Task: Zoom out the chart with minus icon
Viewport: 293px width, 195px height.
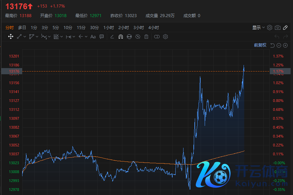Action: coord(279,45)
